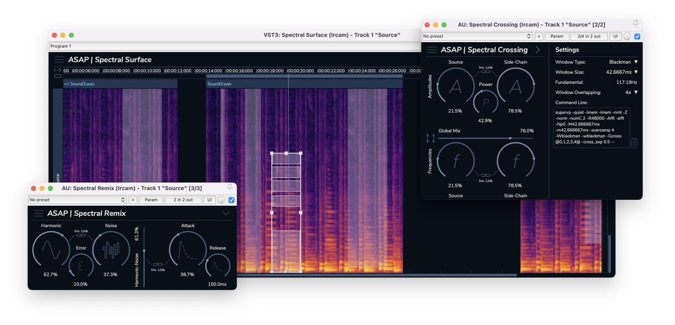675x325 pixels.
Task: Toggle the Spectral Remix bypass checkbox
Action: [231, 200]
